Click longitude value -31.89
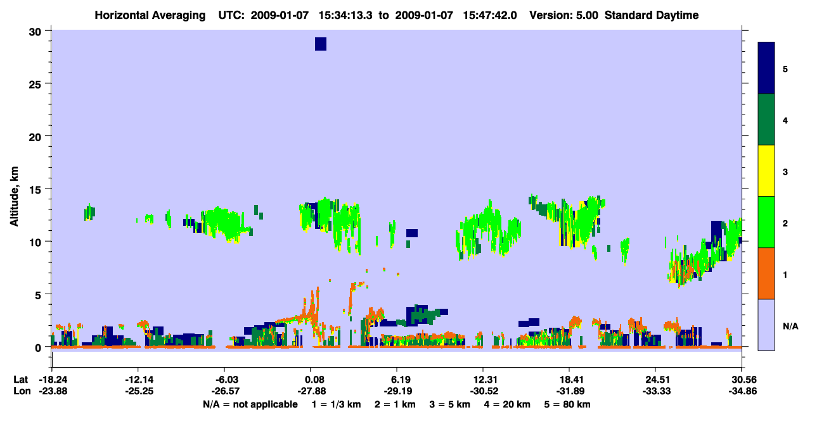Screen dimensions: 824x422 click(x=569, y=391)
